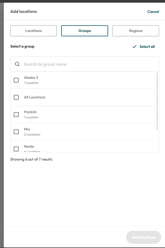Cancel the Add locations dialog
This screenshot has height=248, width=165.
click(153, 12)
